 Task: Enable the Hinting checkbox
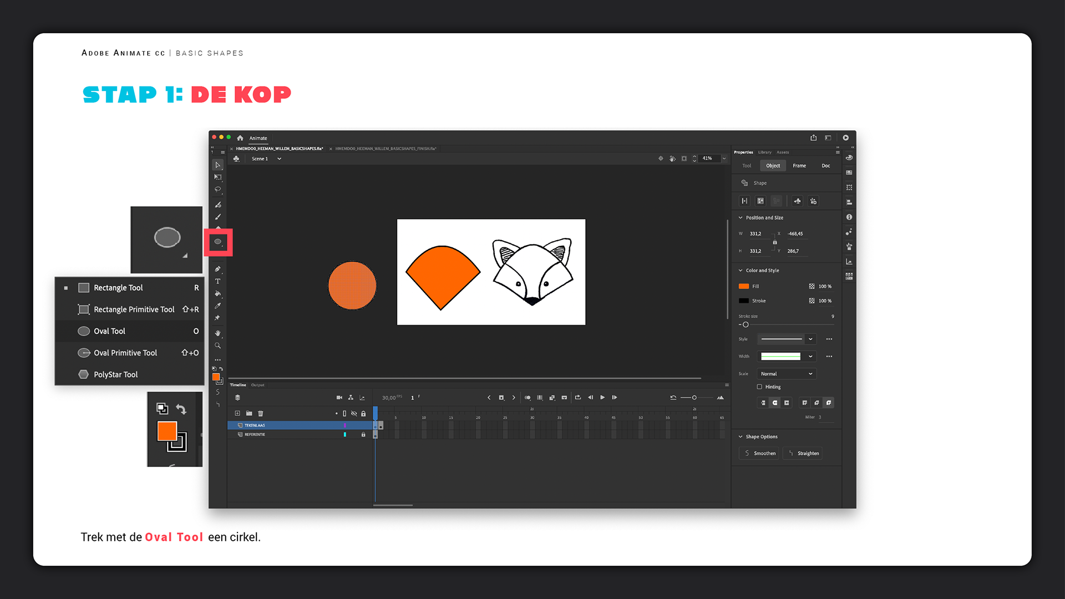click(x=759, y=387)
